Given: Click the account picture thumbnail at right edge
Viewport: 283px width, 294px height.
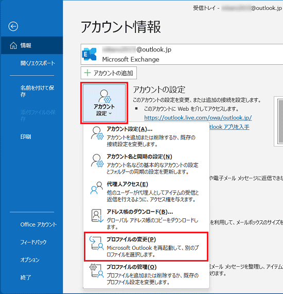Looking at the screenshot, I should (x=279, y=122).
